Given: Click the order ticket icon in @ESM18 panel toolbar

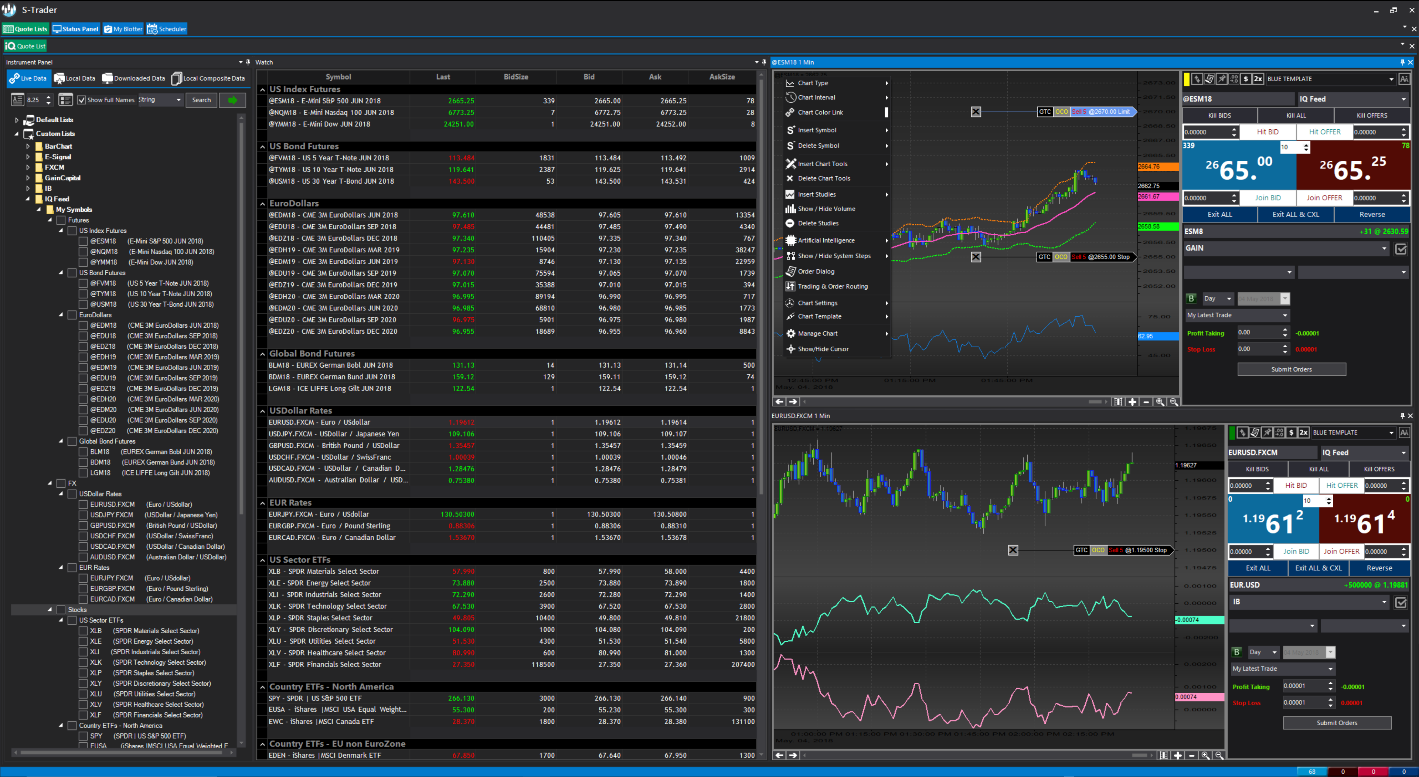Looking at the screenshot, I should point(1209,79).
